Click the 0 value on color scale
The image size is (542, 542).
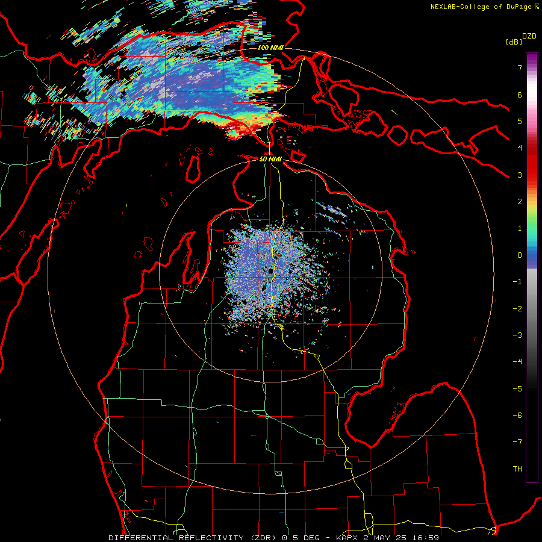point(520,255)
